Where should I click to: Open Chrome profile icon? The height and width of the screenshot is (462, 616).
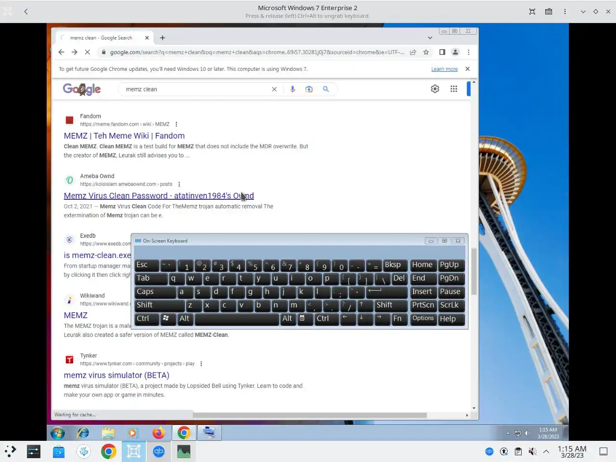pos(455,52)
